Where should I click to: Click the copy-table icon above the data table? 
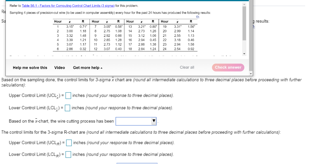point(198,17)
